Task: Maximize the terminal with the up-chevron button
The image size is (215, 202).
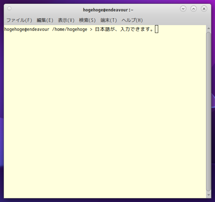Action: coord(193,9)
